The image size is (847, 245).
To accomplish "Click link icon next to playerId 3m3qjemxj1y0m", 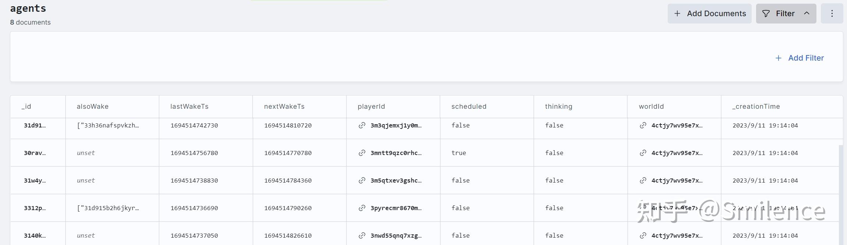I will click(362, 125).
